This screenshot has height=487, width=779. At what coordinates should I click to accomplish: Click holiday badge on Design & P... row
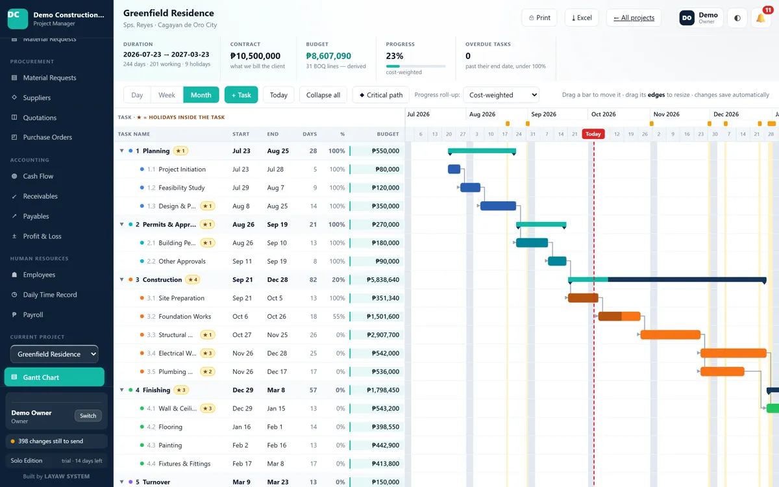tap(208, 206)
